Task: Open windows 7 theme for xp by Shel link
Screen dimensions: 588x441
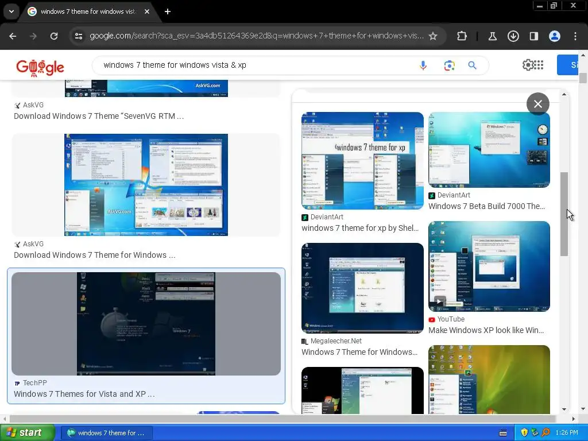Action: (360, 228)
